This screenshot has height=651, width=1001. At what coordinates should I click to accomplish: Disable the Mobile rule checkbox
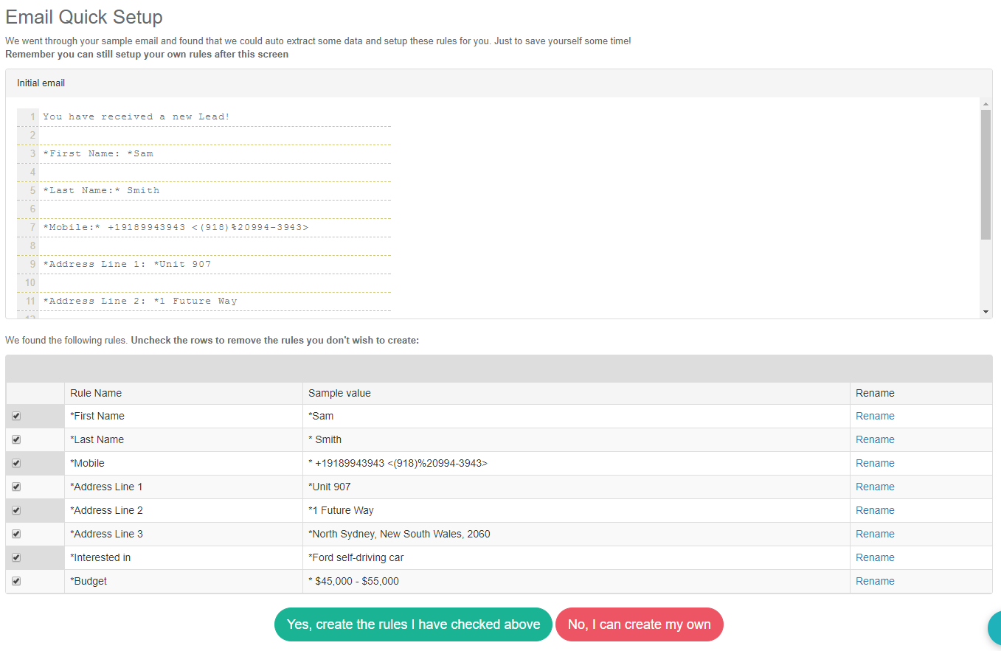16,463
